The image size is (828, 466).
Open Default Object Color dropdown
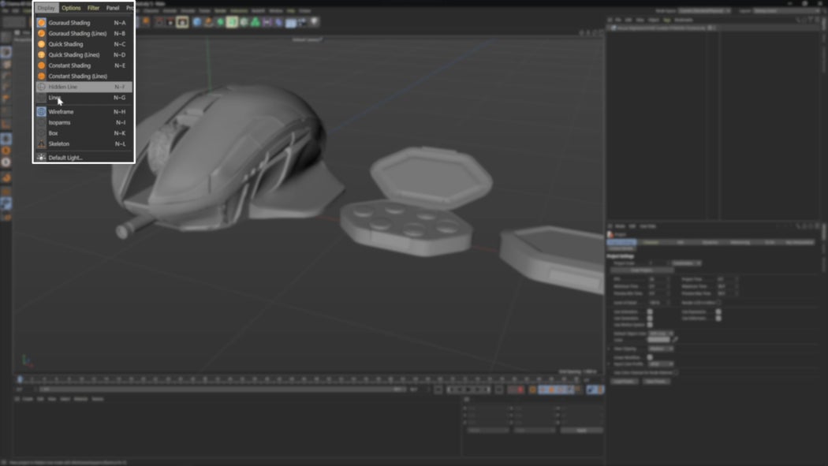pyautogui.click(x=661, y=334)
